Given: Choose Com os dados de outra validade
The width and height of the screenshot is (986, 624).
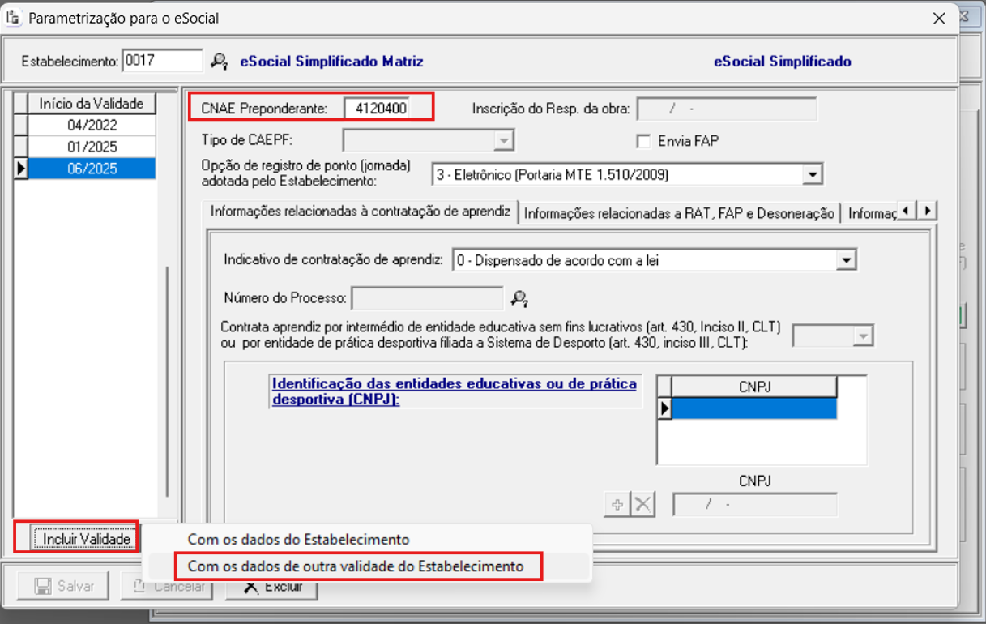Looking at the screenshot, I should coord(356,566).
